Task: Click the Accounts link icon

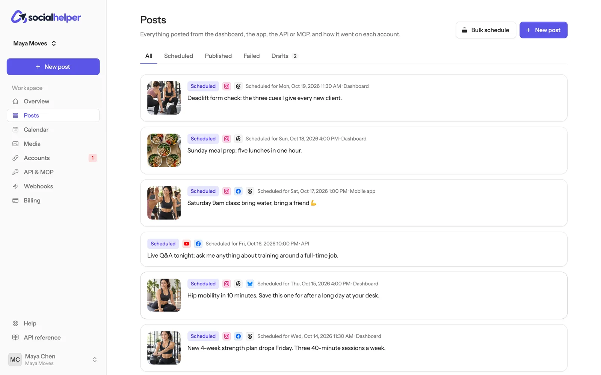Action: coord(15,158)
